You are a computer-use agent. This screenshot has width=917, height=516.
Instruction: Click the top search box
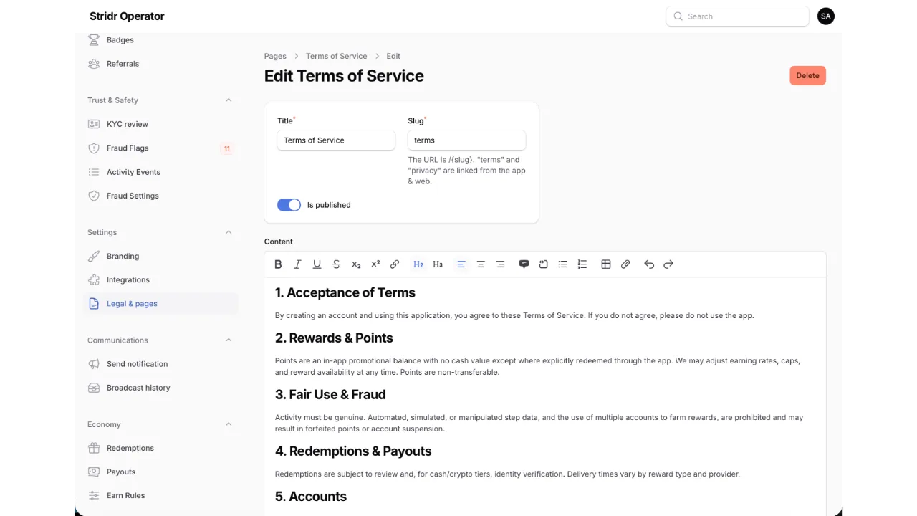[x=737, y=16]
